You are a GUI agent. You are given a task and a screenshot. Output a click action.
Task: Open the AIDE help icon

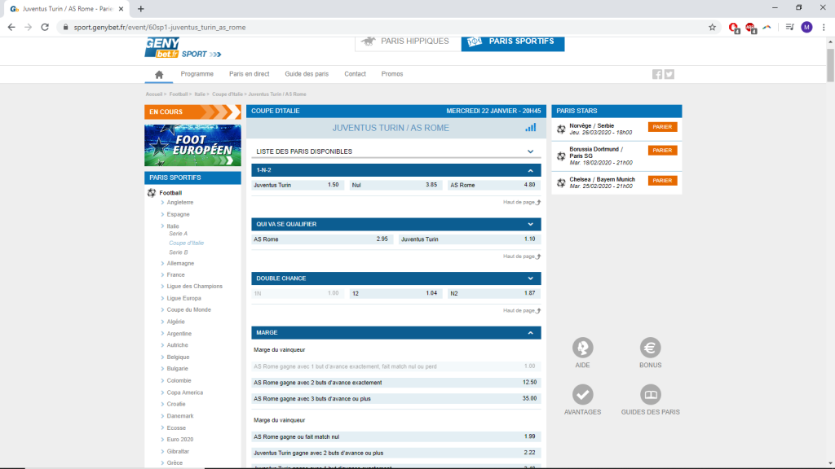[582, 348]
